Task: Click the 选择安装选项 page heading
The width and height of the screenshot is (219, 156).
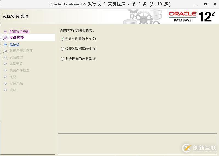Action: click(x=15, y=16)
